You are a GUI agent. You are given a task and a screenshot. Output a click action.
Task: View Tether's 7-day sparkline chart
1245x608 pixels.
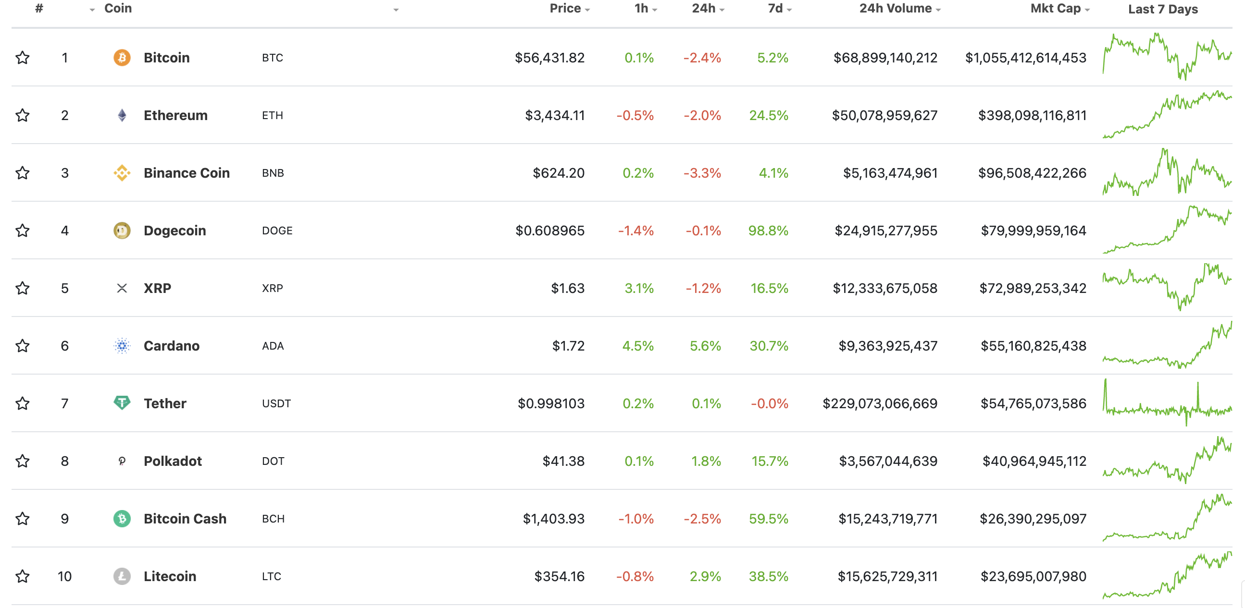tap(1167, 402)
